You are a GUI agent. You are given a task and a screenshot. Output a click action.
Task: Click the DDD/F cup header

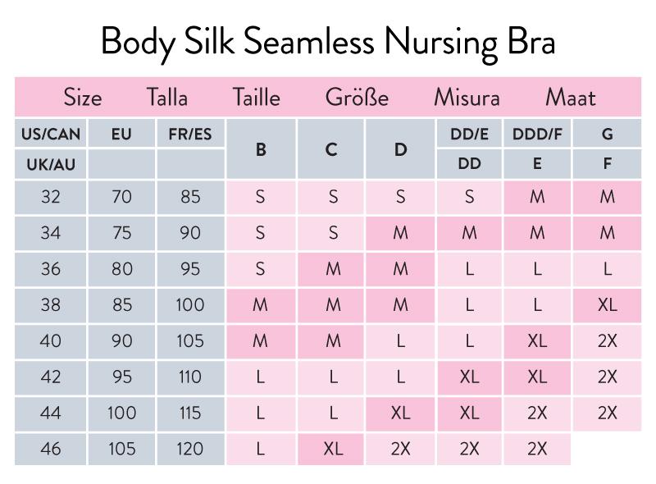pos(537,135)
